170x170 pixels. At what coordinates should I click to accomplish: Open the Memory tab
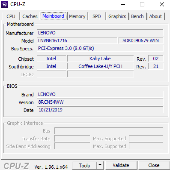(x=77, y=16)
